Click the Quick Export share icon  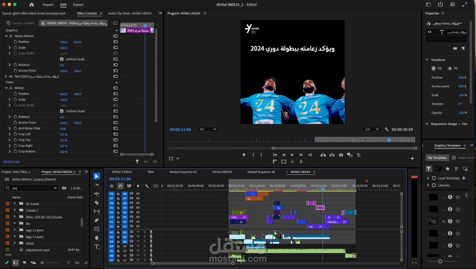[441, 4]
